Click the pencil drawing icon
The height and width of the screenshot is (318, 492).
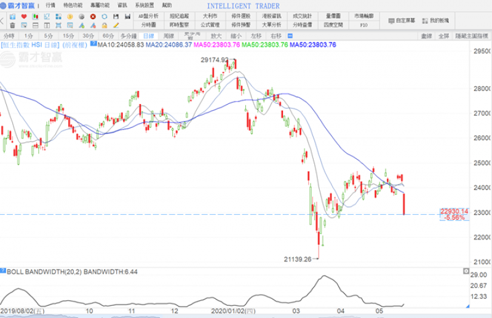[x=115, y=26]
